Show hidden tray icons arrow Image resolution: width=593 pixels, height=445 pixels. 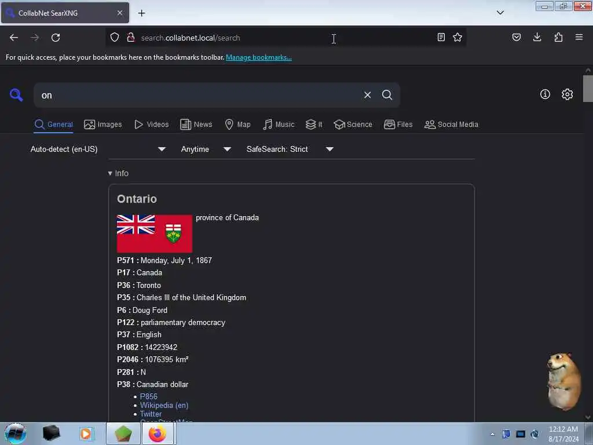coord(492,434)
